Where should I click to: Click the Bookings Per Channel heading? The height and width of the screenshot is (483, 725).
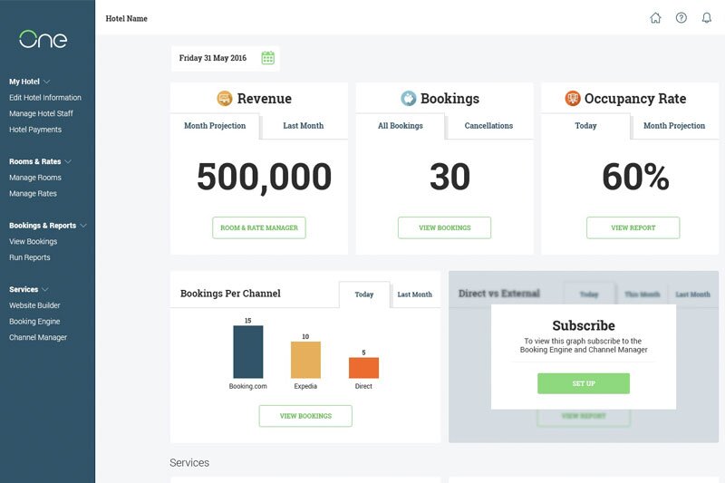click(230, 294)
